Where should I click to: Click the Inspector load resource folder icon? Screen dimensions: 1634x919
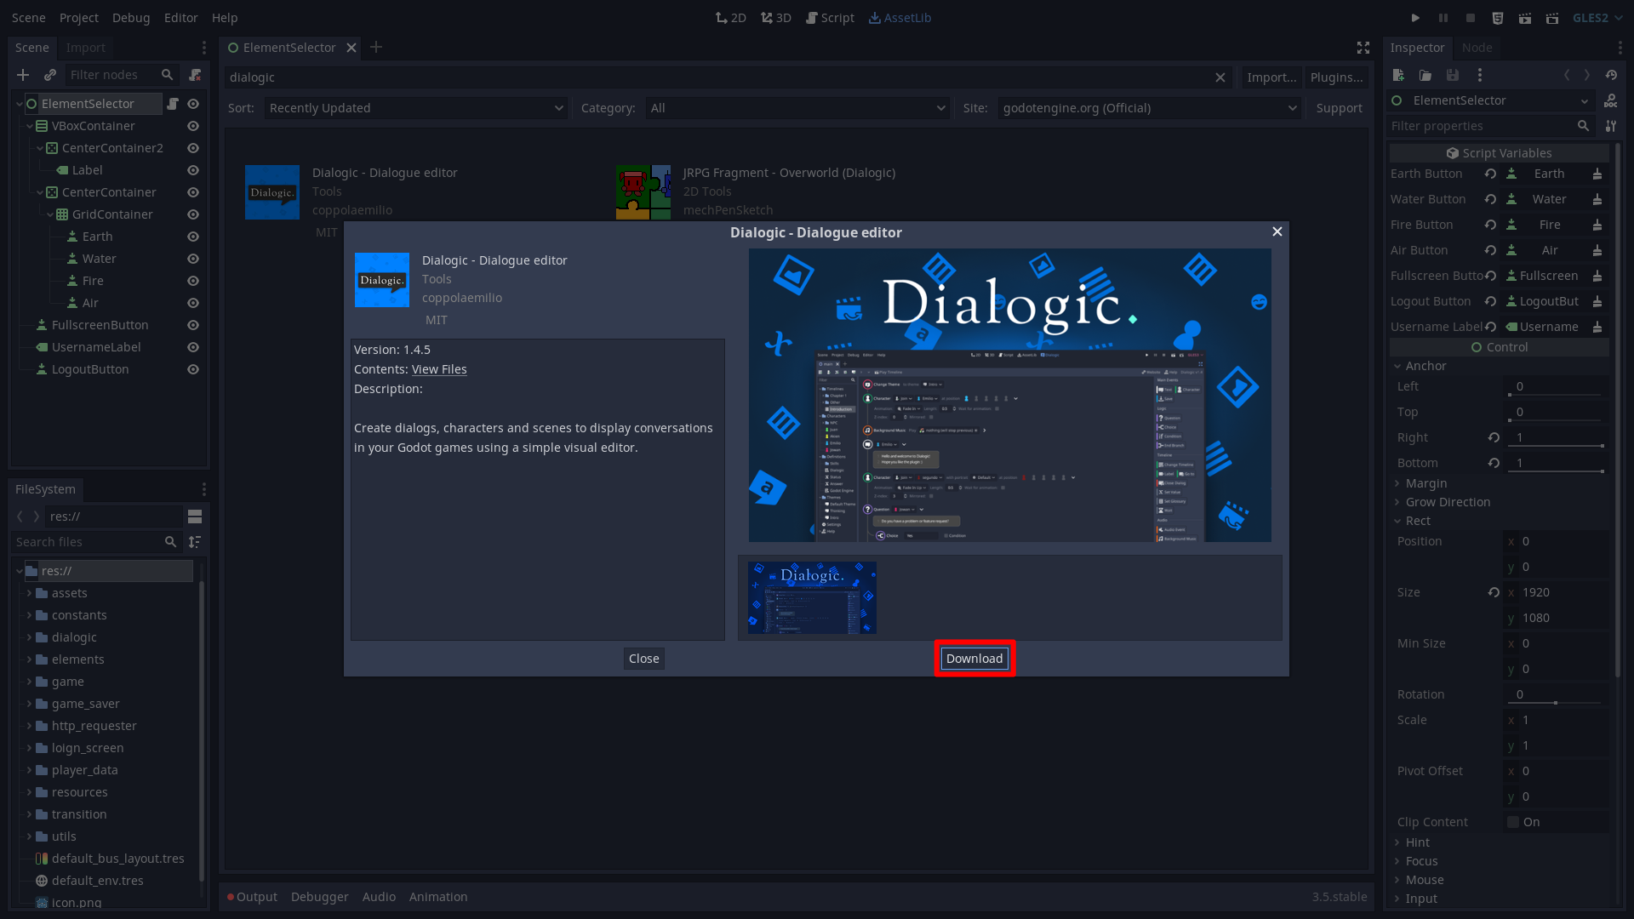click(x=1425, y=75)
